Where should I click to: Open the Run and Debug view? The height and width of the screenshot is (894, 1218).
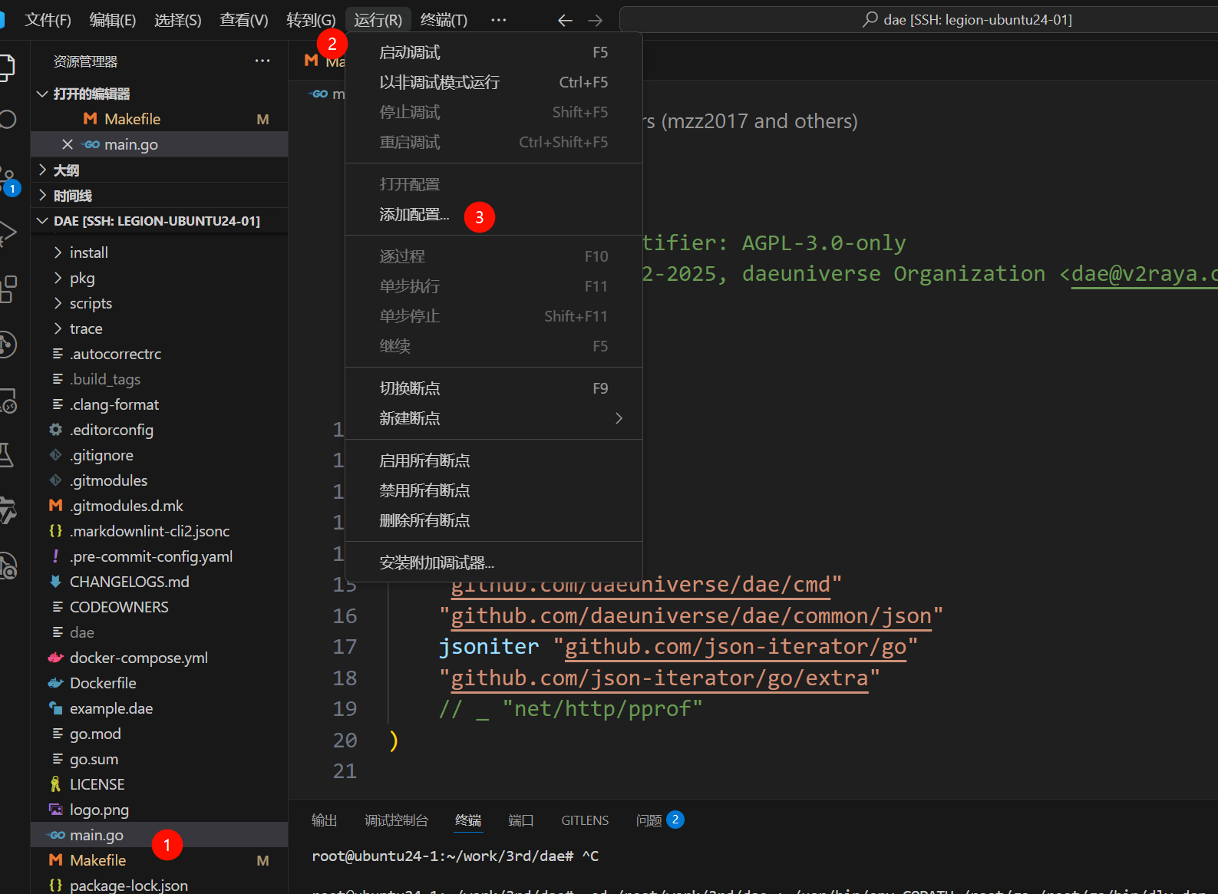point(8,233)
